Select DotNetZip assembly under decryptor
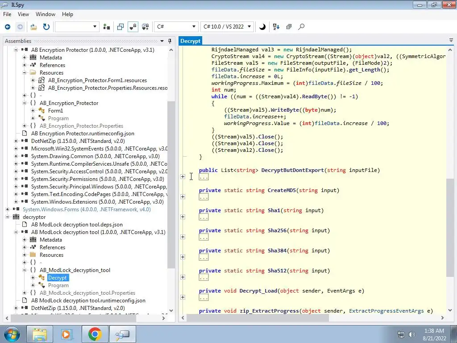This screenshot has width=457, height=343. 78,308
